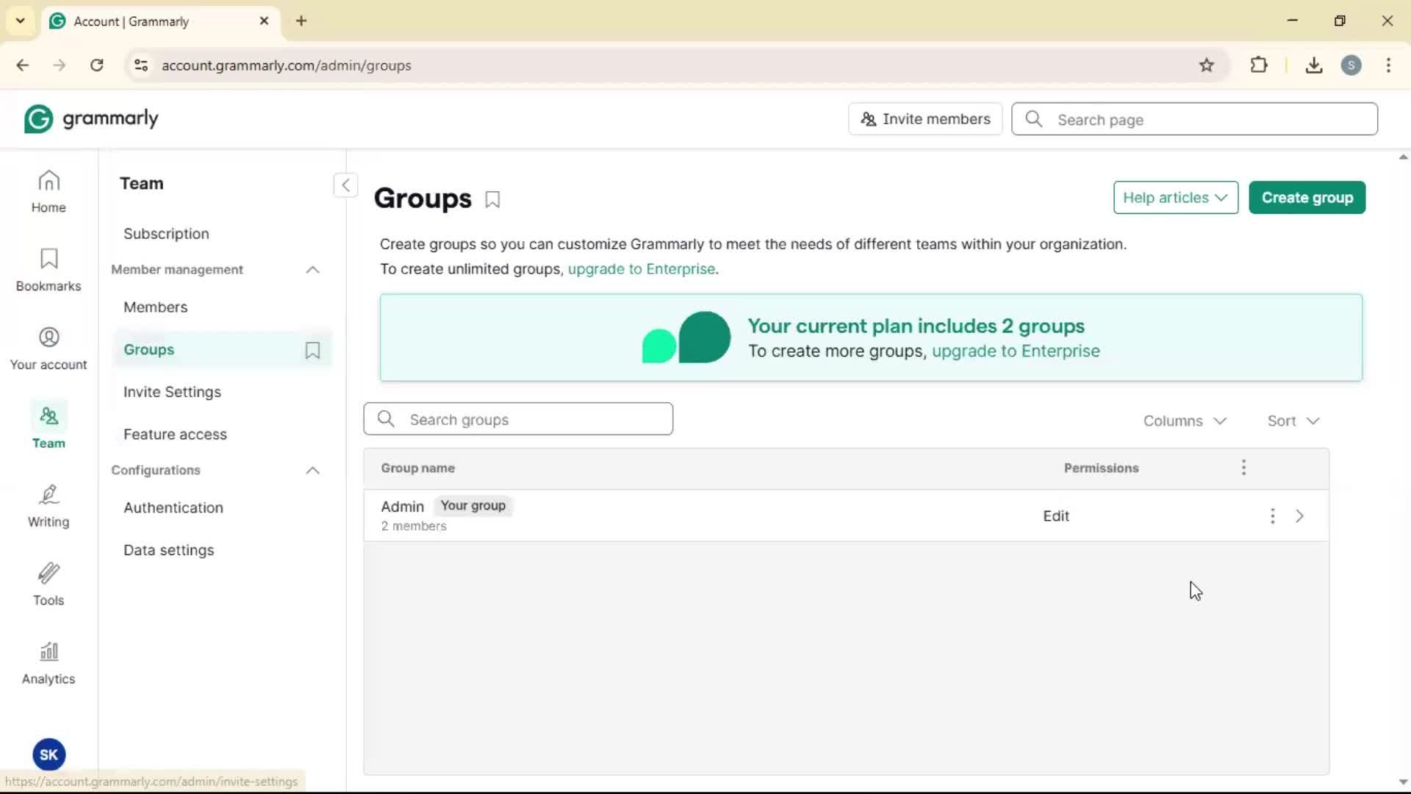Select Feature access menu item

[x=175, y=434]
